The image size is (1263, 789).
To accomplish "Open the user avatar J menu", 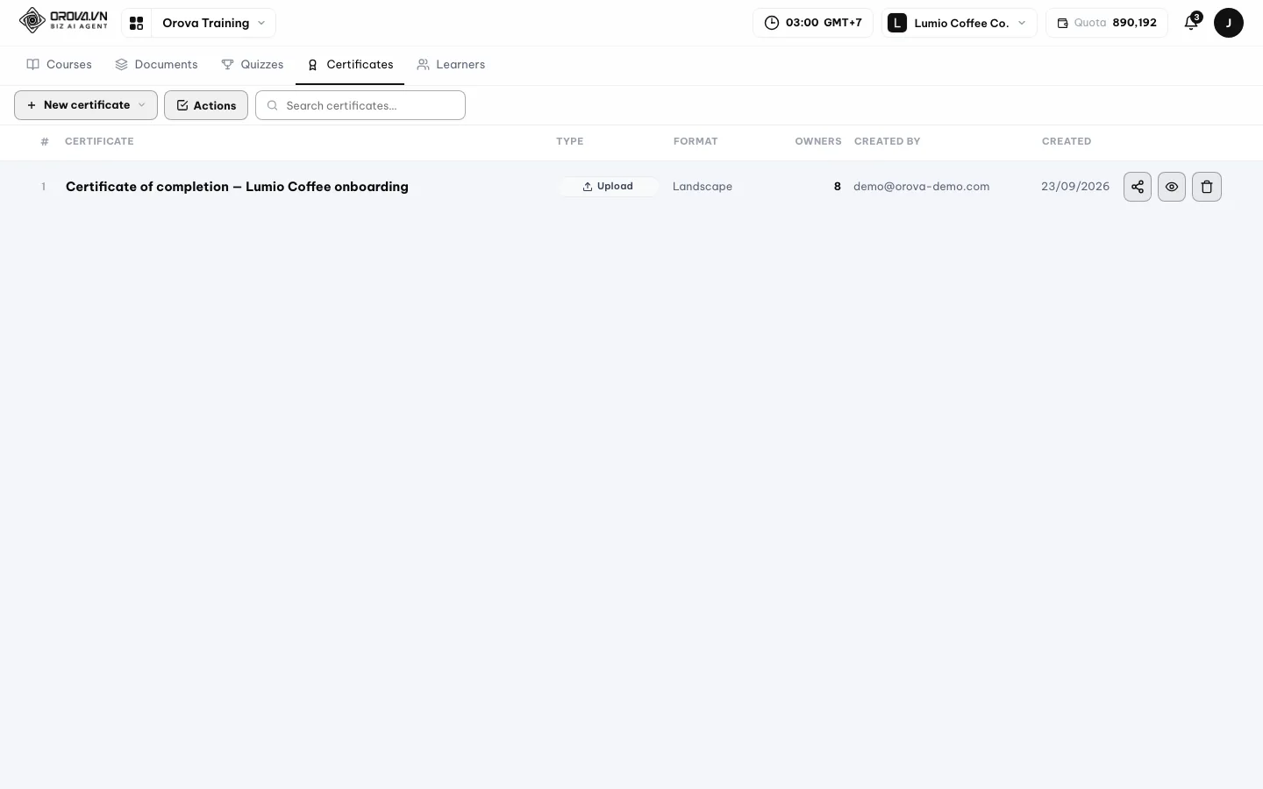I will (x=1228, y=23).
